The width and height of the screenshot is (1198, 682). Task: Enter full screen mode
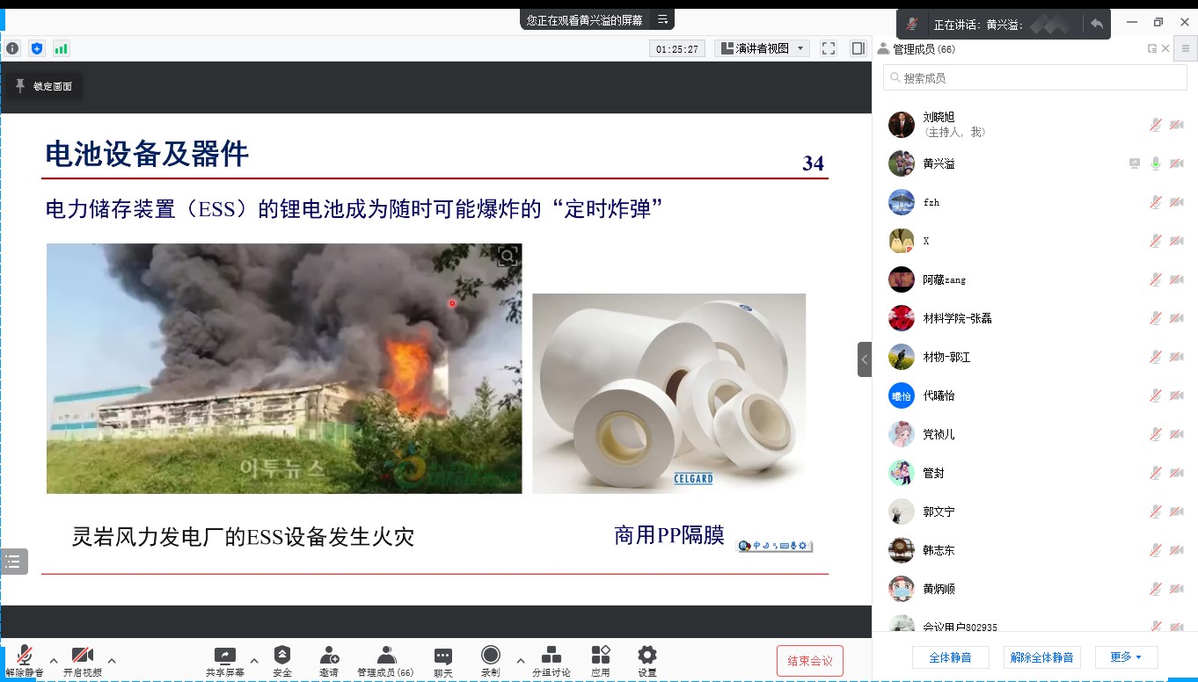[828, 48]
